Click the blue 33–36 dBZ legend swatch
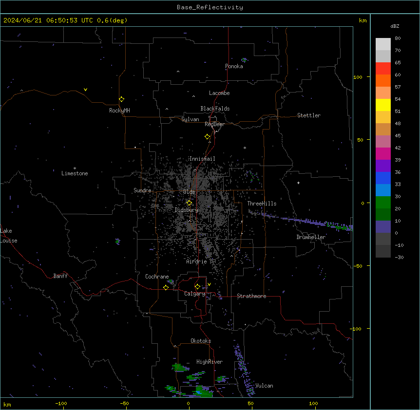The image size is (420, 410). [383, 178]
